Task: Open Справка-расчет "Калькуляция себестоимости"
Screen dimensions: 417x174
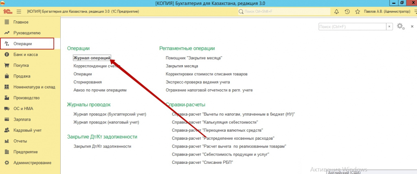Action: pyautogui.click(x=215, y=122)
